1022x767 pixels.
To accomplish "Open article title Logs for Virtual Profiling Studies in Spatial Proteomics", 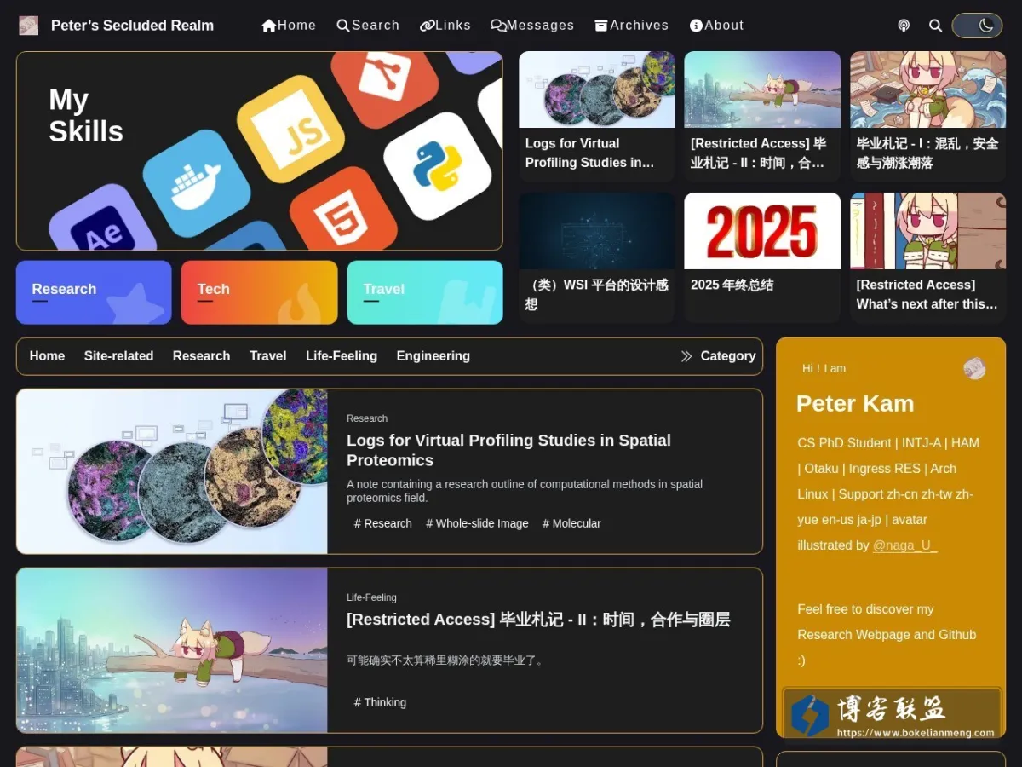I will 508,450.
